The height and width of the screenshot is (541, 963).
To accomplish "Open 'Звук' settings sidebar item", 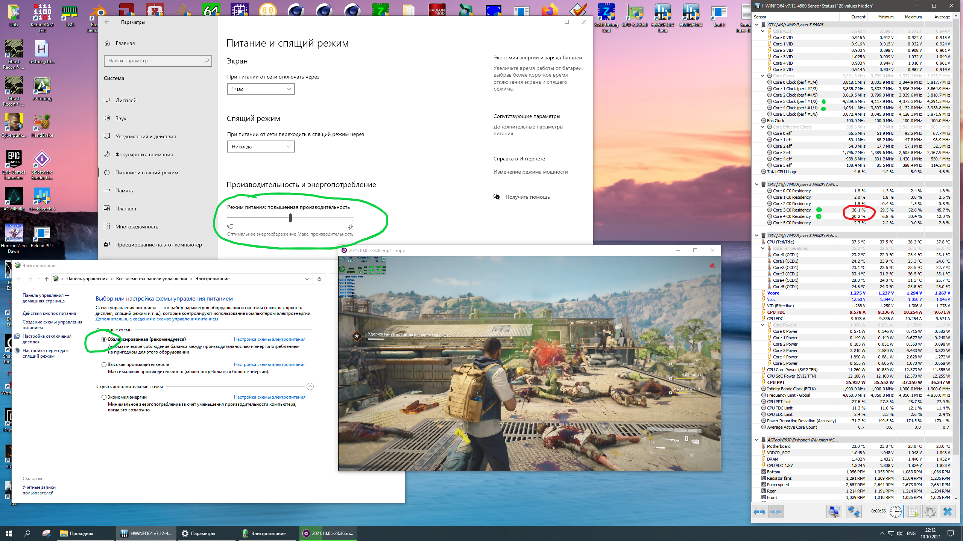I will [121, 118].
